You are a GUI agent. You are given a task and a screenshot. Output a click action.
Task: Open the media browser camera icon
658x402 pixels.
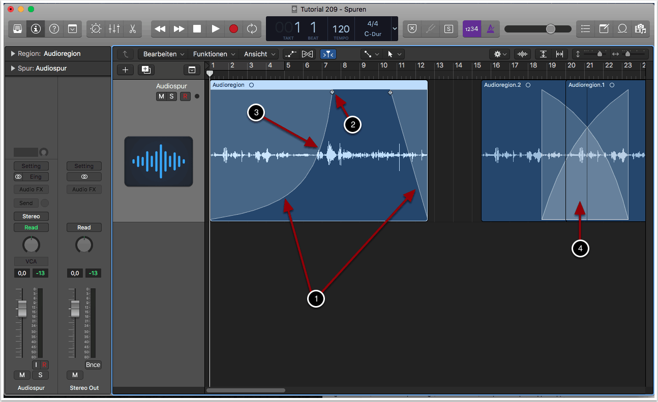pyautogui.click(x=640, y=29)
